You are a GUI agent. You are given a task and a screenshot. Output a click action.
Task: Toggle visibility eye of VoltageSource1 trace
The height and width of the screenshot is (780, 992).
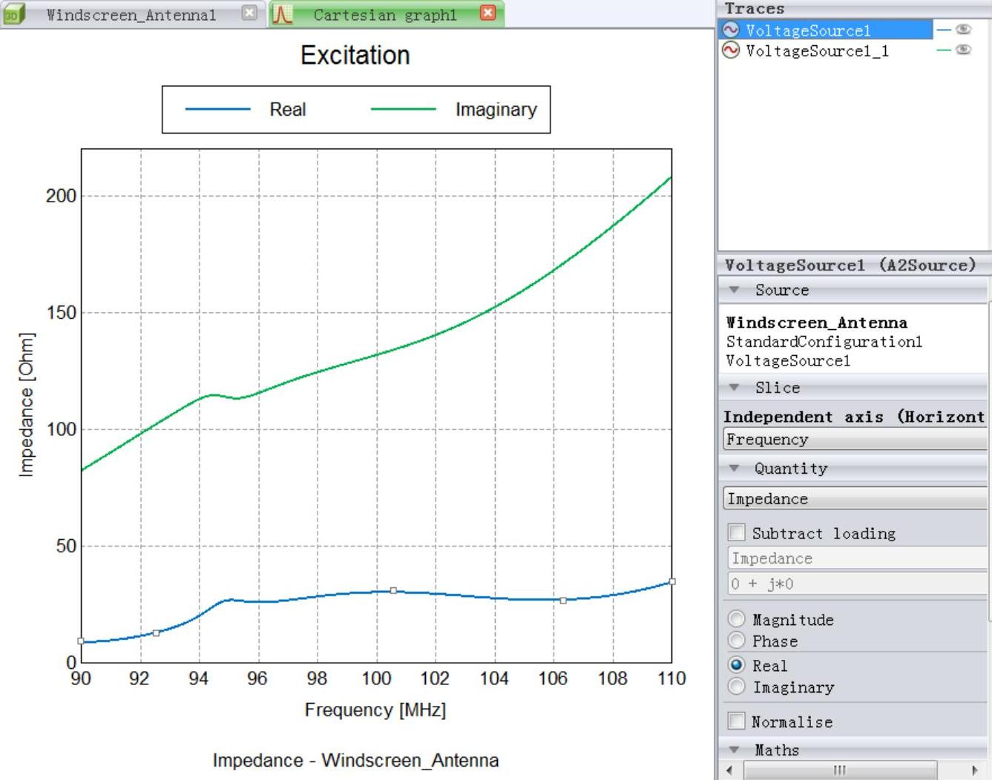963,30
